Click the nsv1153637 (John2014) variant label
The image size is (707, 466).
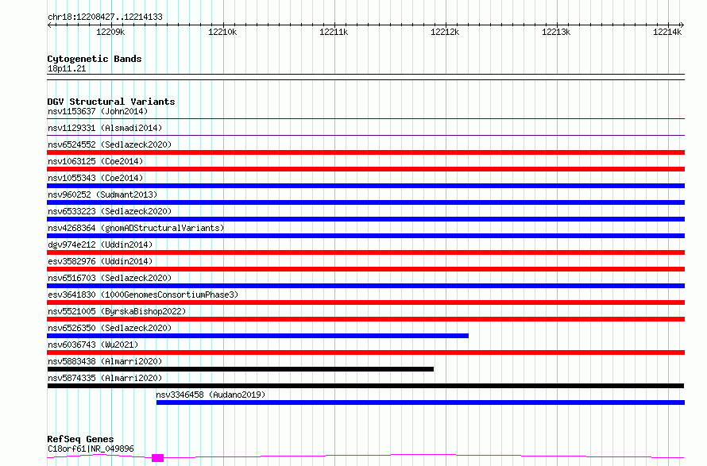[98, 111]
